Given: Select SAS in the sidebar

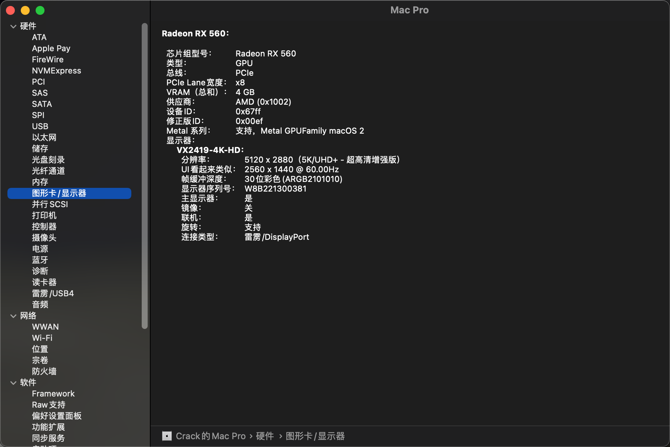Looking at the screenshot, I should point(40,93).
